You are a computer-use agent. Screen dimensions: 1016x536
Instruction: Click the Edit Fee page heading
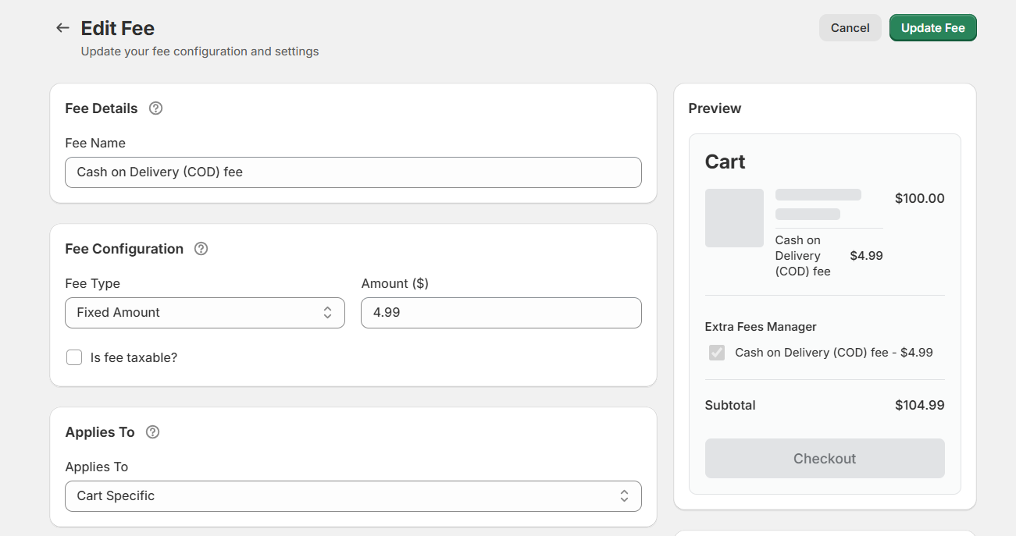tap(117, 28)
